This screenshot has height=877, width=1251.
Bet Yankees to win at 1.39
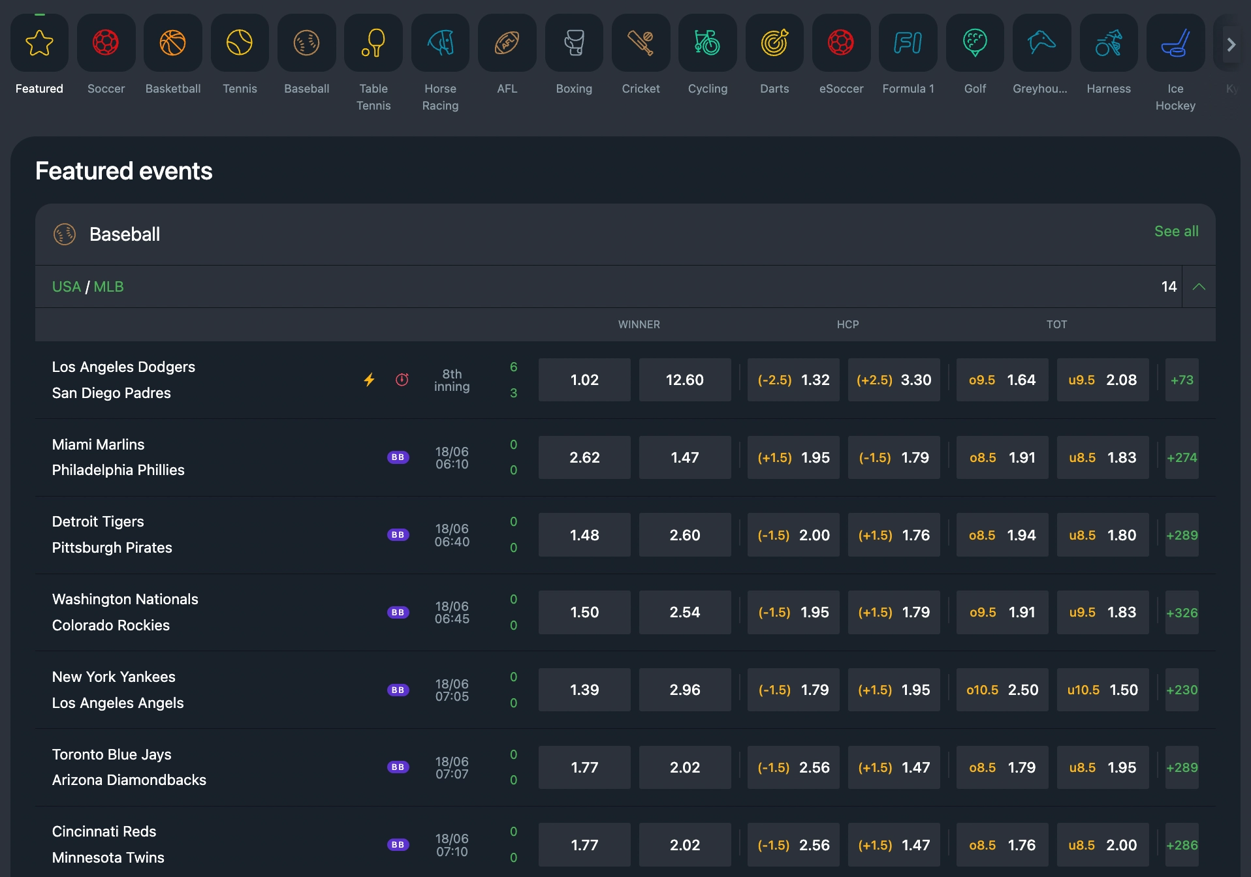pyautogui.click(x=584, y=690)
